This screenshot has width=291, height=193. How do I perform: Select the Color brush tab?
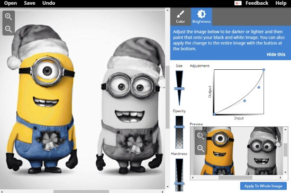180,16
